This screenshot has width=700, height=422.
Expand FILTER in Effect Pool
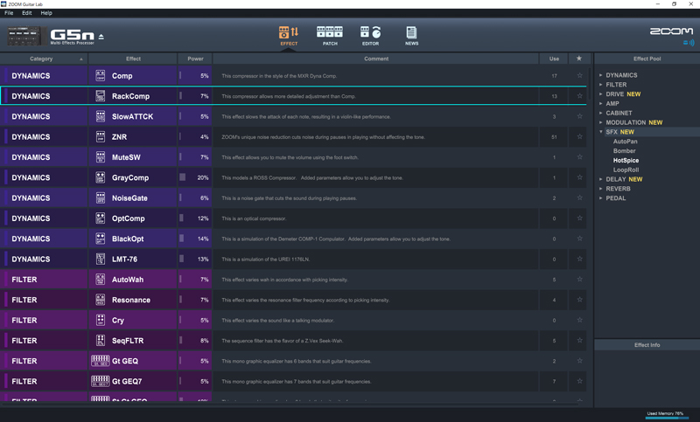(x=601, y=85)
